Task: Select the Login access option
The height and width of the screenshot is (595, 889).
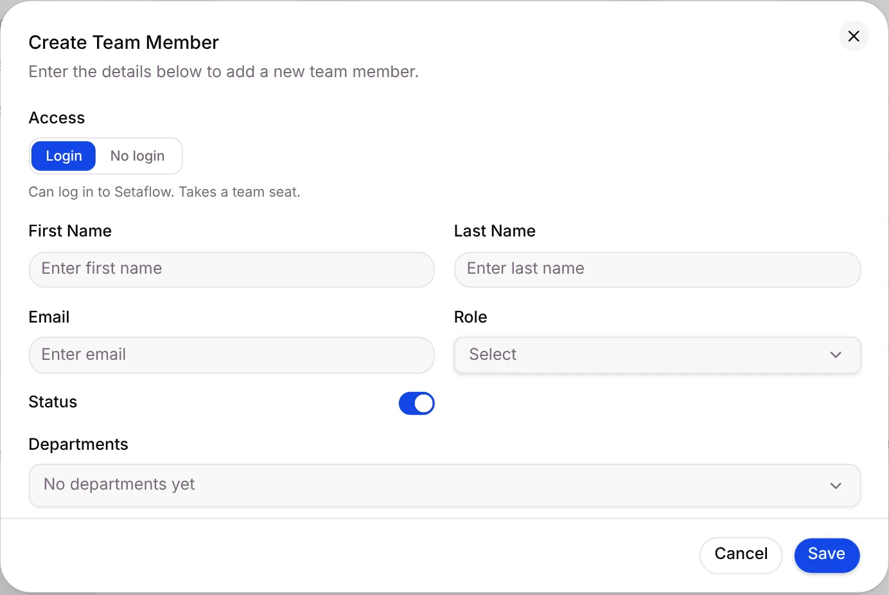Action: [x=64, y=156]
